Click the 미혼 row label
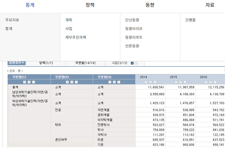 (x=100, y=139)
